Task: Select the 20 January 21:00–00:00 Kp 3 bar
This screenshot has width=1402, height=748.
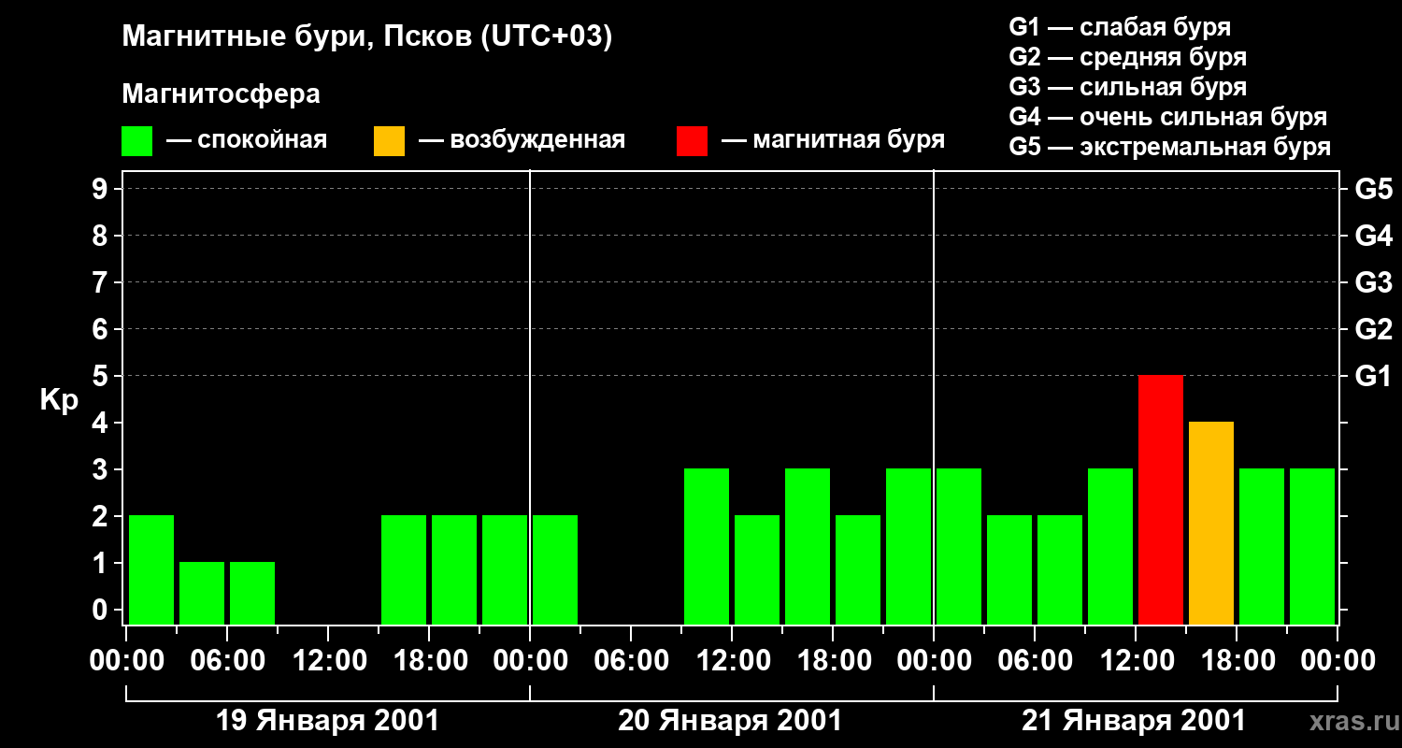Action: click(908, 547)
